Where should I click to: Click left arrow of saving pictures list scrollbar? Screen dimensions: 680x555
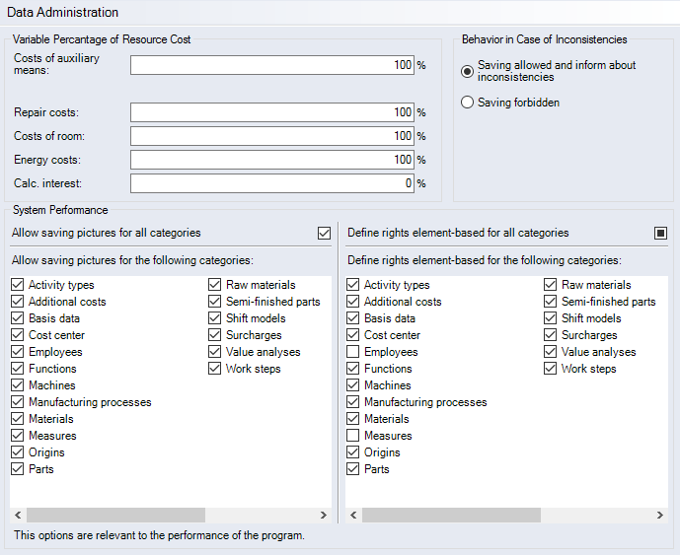18,516
